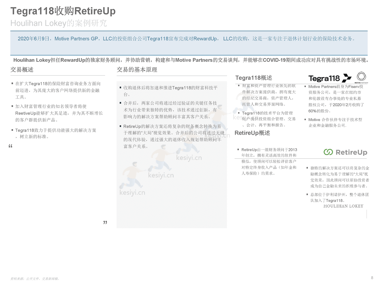Click bullet '合并后，两家公司将通过经过验证'

coord(169,110)
